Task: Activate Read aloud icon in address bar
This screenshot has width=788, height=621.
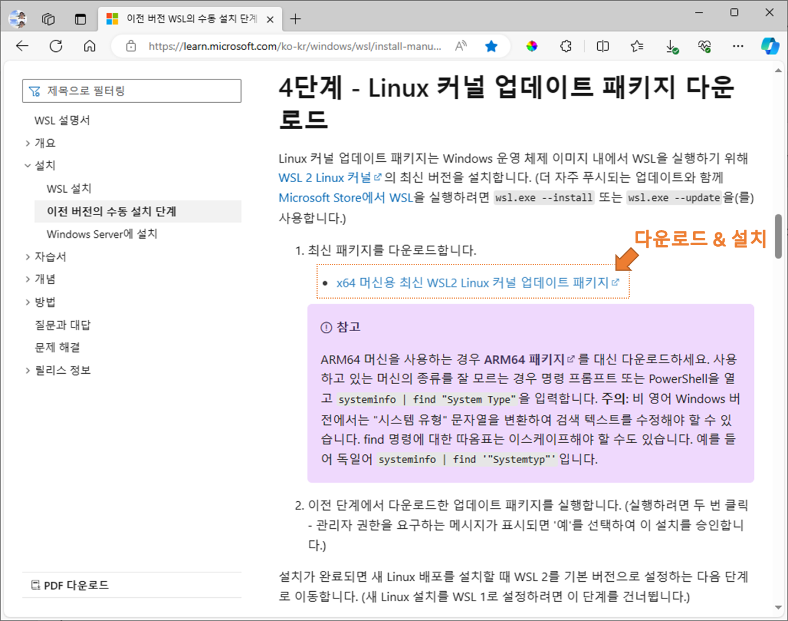Action: tap(461, 46)
